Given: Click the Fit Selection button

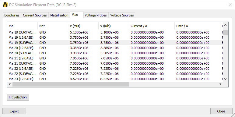Looking at the screenshot, I should pos(18,97).
